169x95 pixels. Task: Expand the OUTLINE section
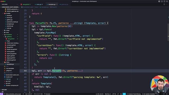4,90
